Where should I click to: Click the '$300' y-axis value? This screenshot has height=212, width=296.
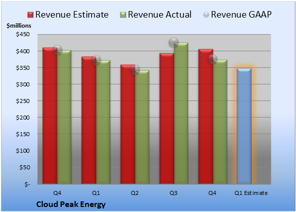[23, 84]
